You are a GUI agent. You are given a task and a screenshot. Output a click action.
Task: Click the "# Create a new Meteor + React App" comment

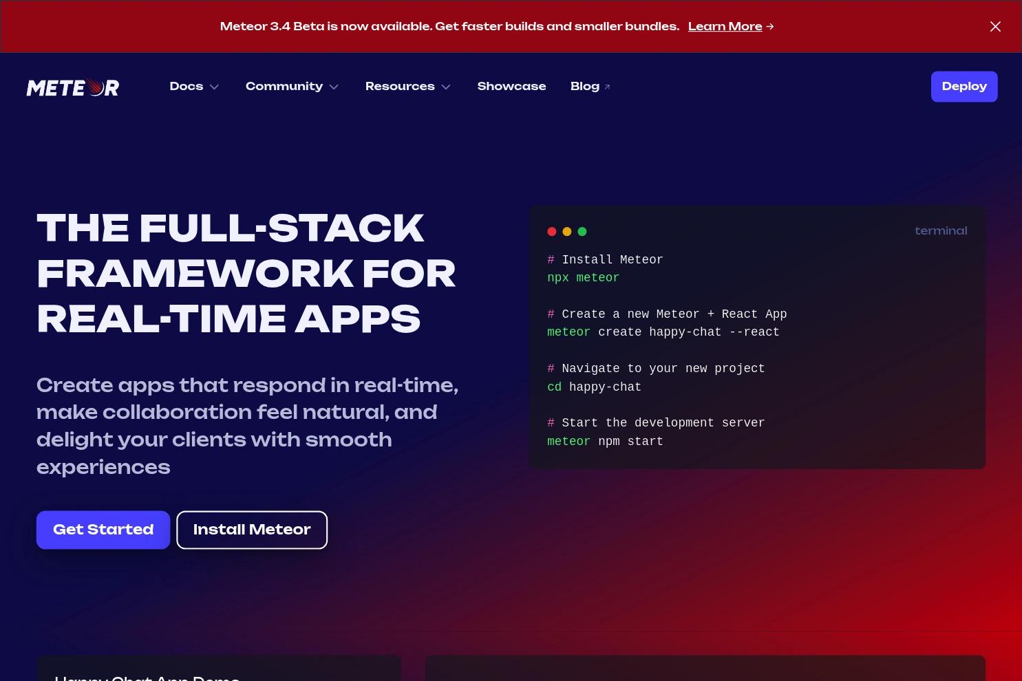pyautogui.click(x=667, y=314)
